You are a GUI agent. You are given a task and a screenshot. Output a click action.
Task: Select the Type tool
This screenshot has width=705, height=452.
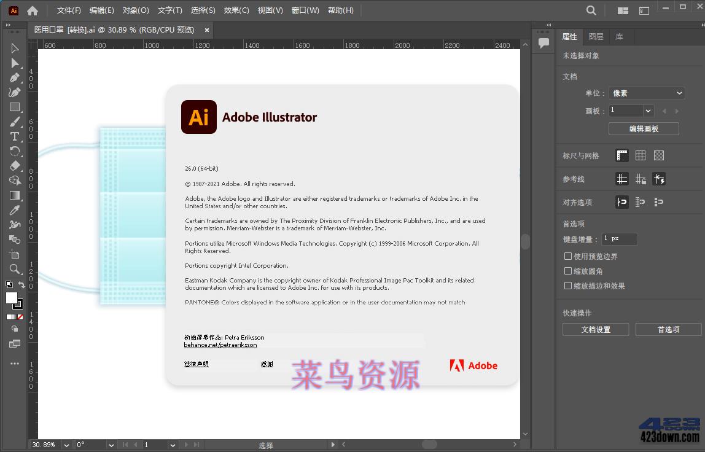(x=14, y=136)
